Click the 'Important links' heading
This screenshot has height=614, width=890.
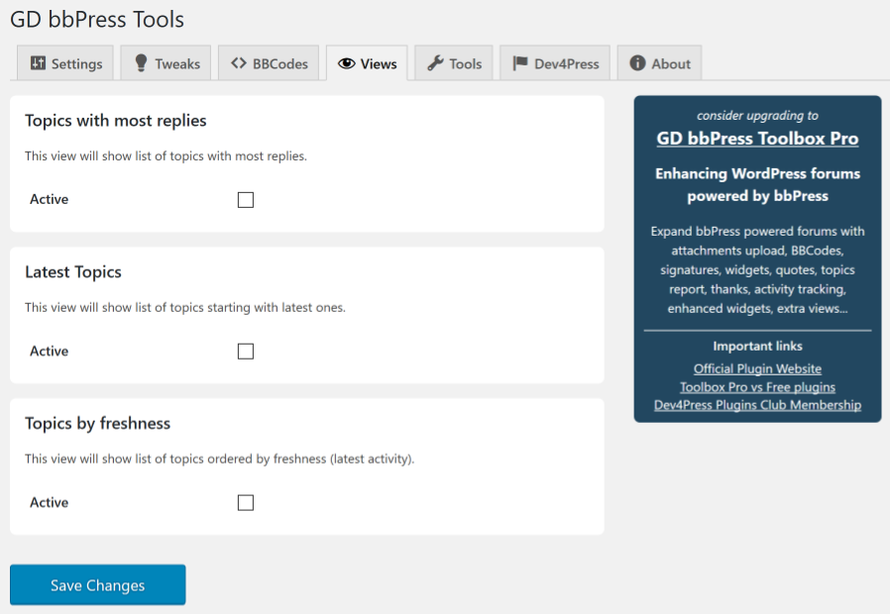click(757, 346)
